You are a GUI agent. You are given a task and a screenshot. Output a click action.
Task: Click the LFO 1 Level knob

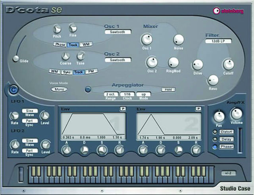(x=45, y=116)
